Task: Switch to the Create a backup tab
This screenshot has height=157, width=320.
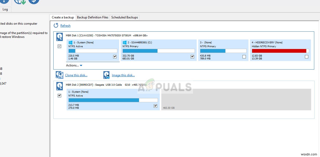Action: (x=63, y=17)
